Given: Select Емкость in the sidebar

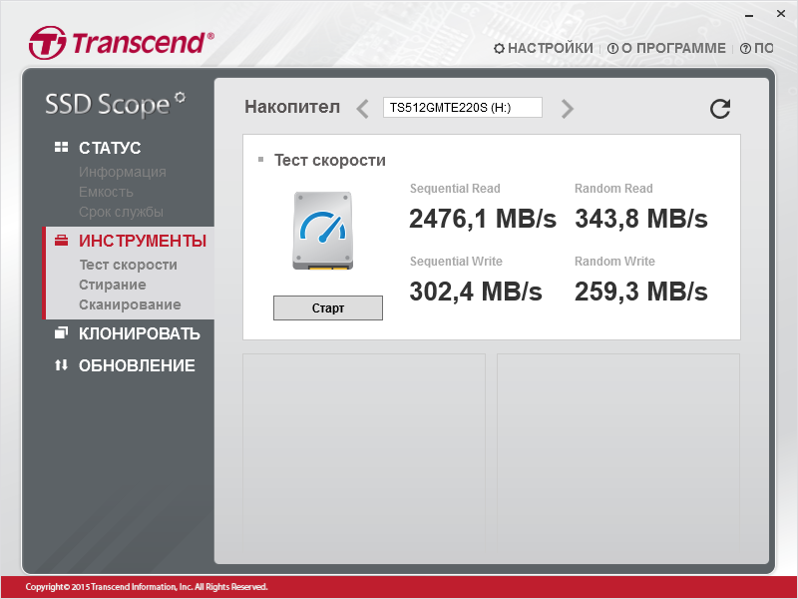Looking at the screenshot, I should (x=106, y=192).
